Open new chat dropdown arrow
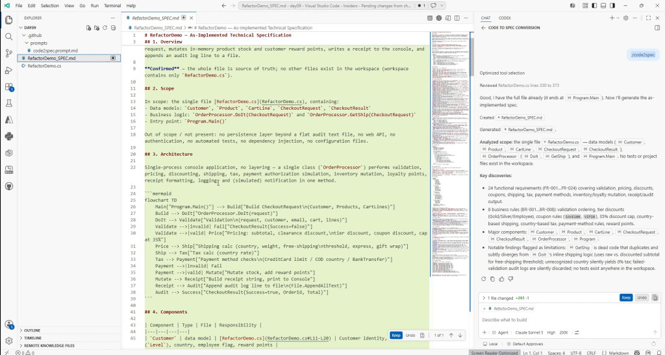Viewport: 665px width, 355px height. point(618,18)
